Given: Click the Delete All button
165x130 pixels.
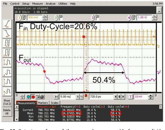Looking at the screenshot, I should (x=7, y=112).
